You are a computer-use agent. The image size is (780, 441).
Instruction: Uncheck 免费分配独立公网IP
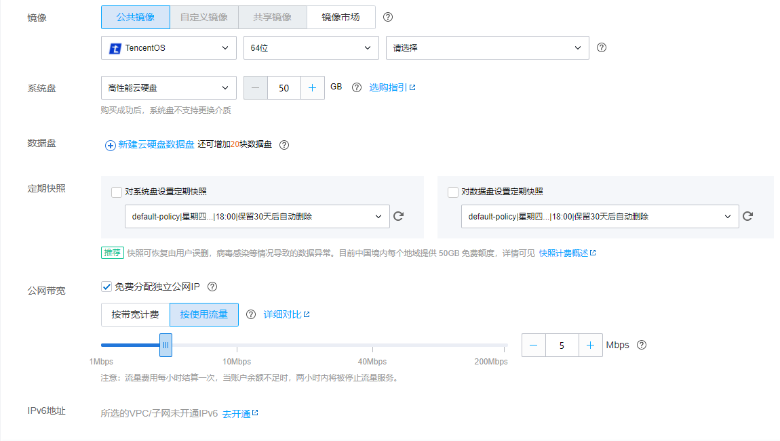point(106,286)
